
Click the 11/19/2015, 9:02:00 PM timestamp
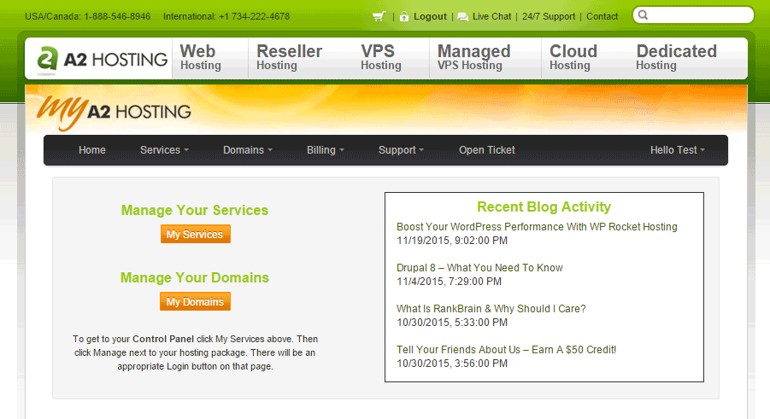click(x=452, y=241)
